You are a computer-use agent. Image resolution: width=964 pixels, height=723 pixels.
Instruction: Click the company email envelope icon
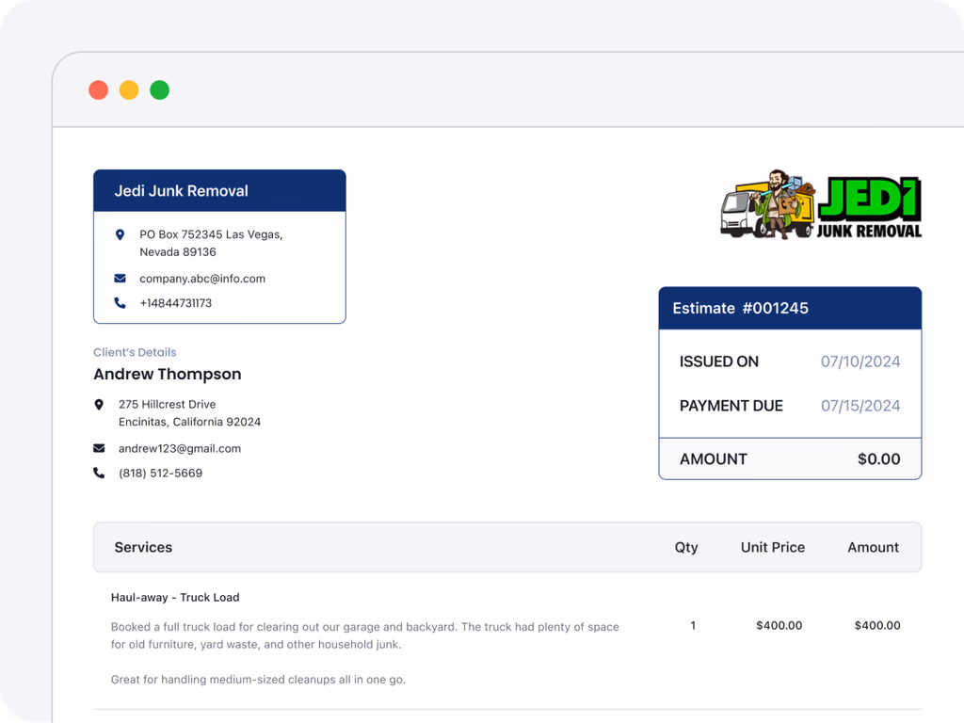tap(120, 279)
